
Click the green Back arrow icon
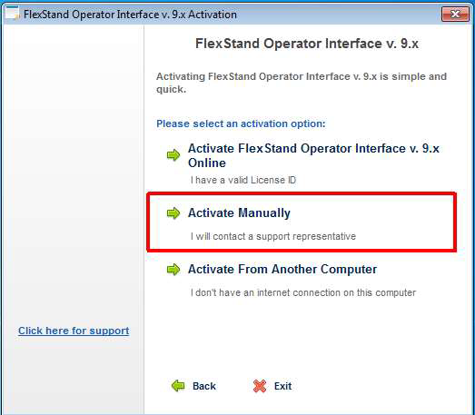pyautogui.click(x=178, y=386)
